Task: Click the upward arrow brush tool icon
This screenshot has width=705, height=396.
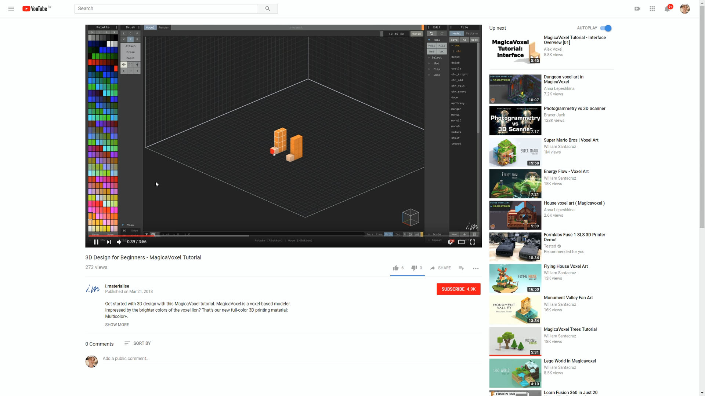Action: [137, 65]
